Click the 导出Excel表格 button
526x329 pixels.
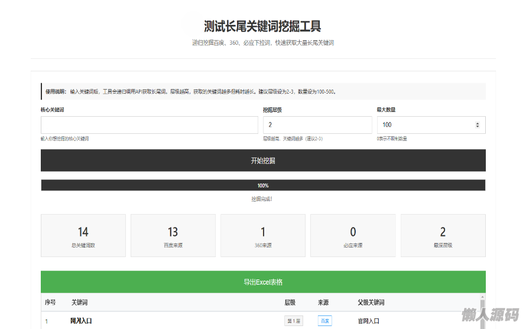tap(263, 282)
